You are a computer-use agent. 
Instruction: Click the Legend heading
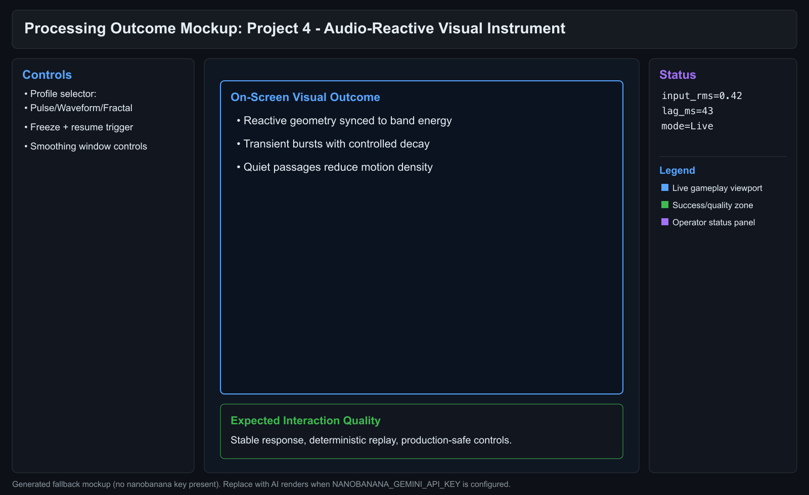677,170
